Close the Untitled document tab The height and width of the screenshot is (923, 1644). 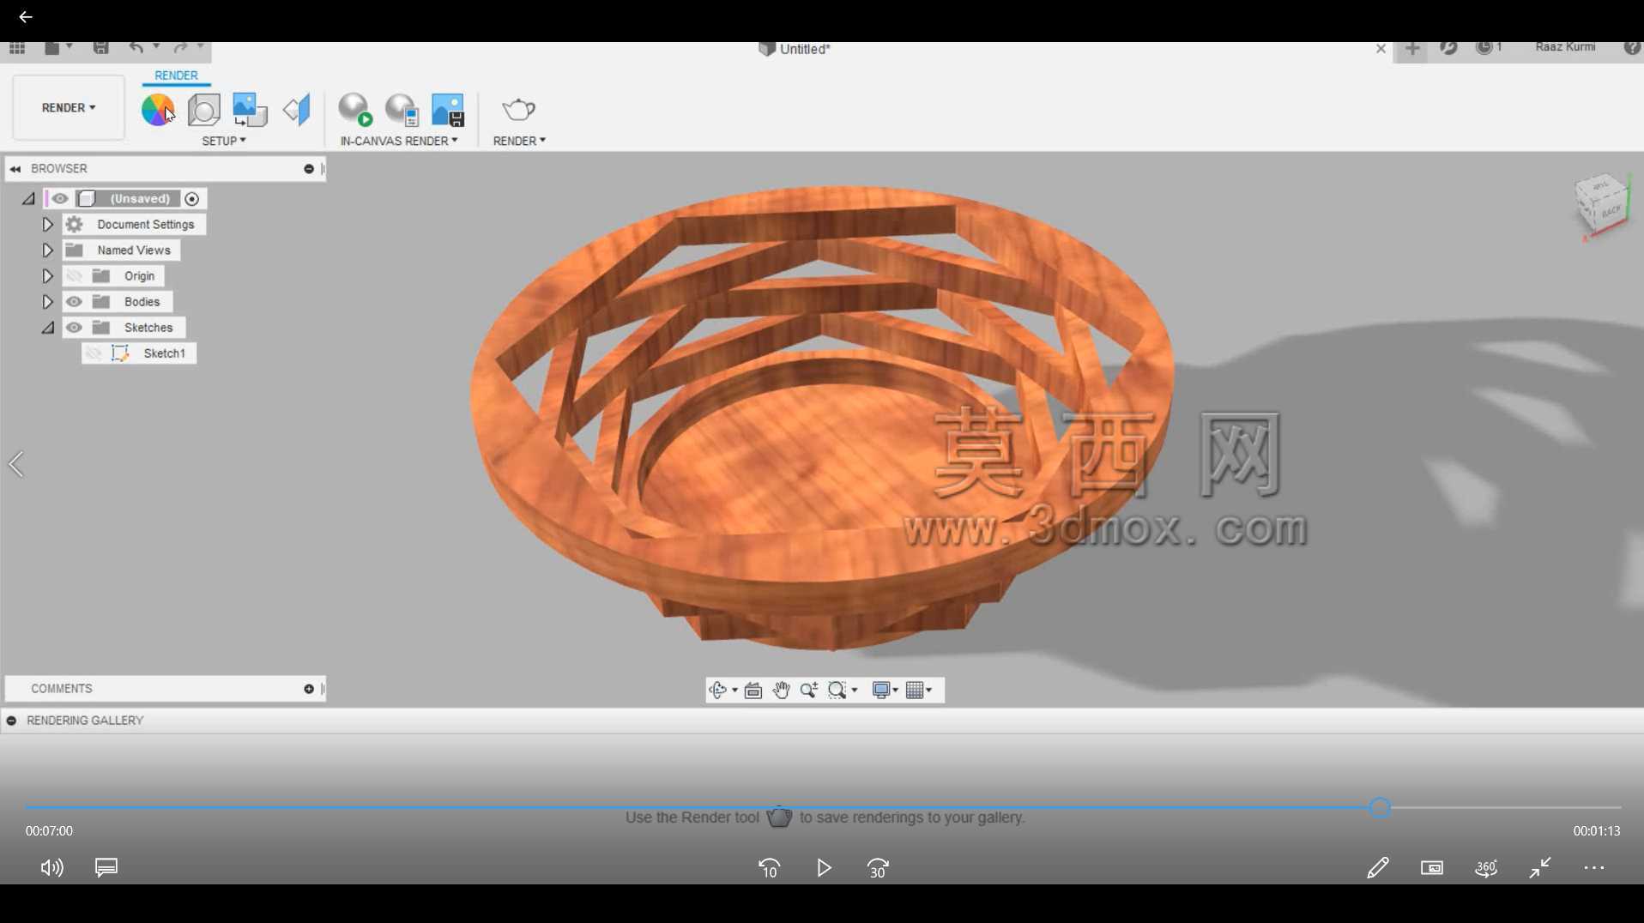[1381, 49]
